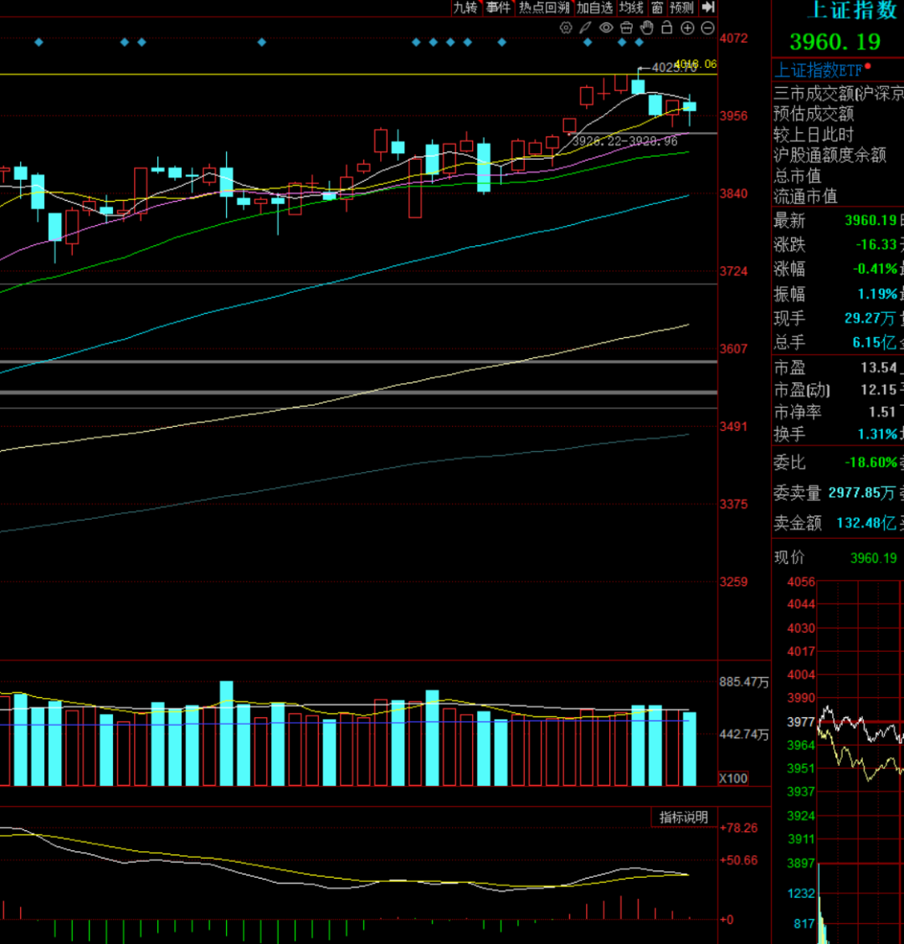Toggle the chart lock icon
The image size is (904, 944).
667,28
